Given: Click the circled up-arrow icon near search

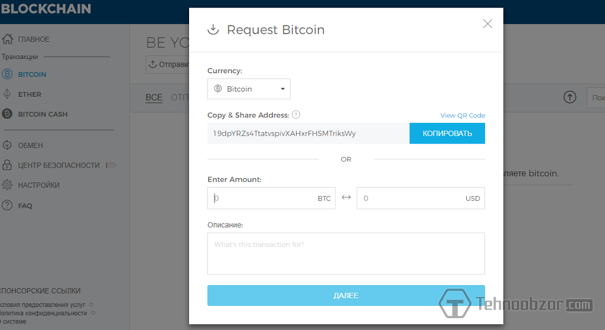Looking at the screenshot, I should point(570,97).
